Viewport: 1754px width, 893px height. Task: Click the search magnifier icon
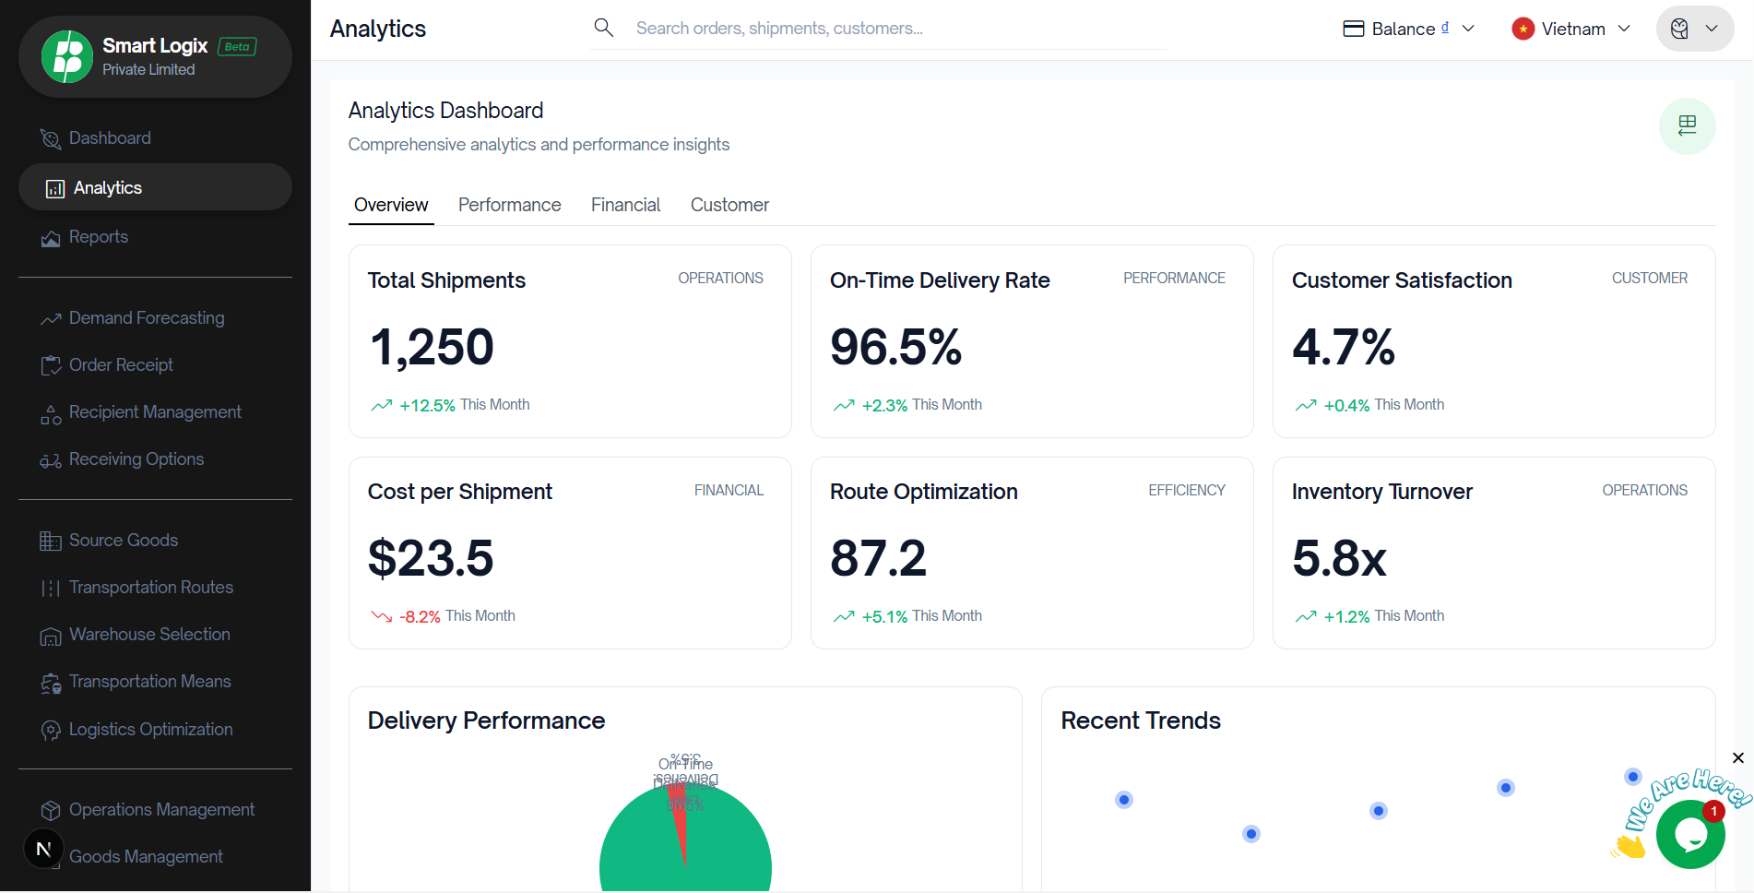click(x=604, y=28)
